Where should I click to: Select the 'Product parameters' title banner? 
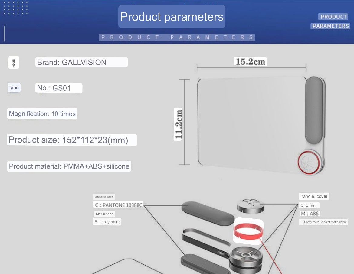coord(172,17)
